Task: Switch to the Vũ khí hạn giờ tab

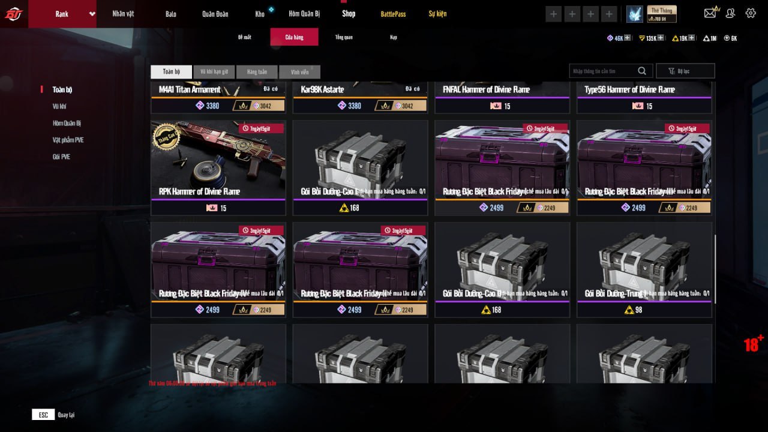Action: [x=214, y=72]
